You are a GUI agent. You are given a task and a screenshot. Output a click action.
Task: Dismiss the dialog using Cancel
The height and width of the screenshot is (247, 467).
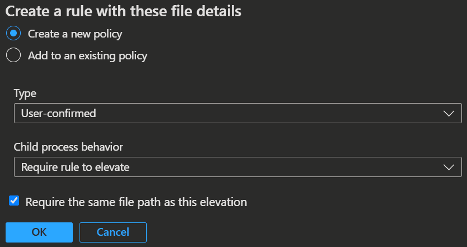point(113,232)
